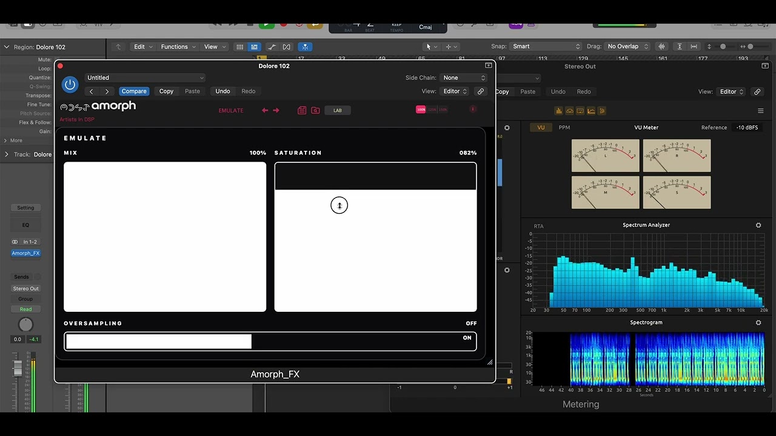The width and height of the screenshot is (776, 436).
Task: Click the EQ slot on channel strip
Action: coord(25,225)
